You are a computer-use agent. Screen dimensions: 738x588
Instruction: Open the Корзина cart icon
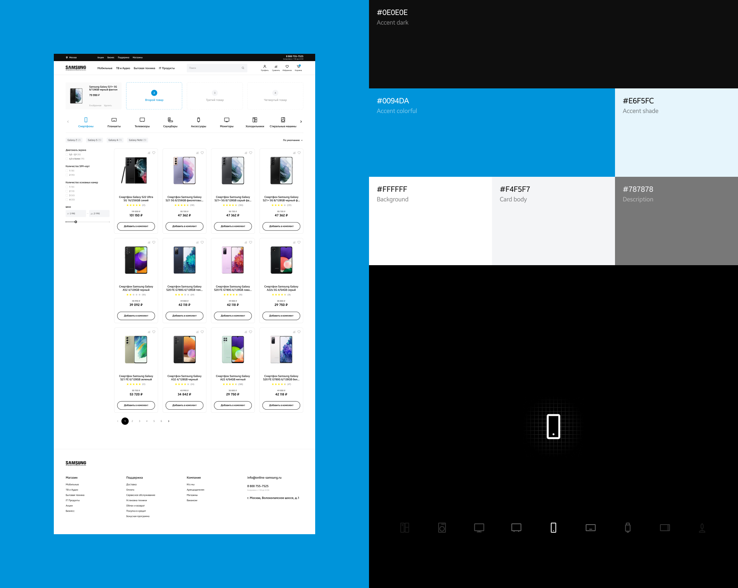point(298,67)
